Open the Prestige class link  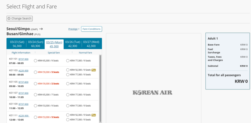[x=73, y=29]
